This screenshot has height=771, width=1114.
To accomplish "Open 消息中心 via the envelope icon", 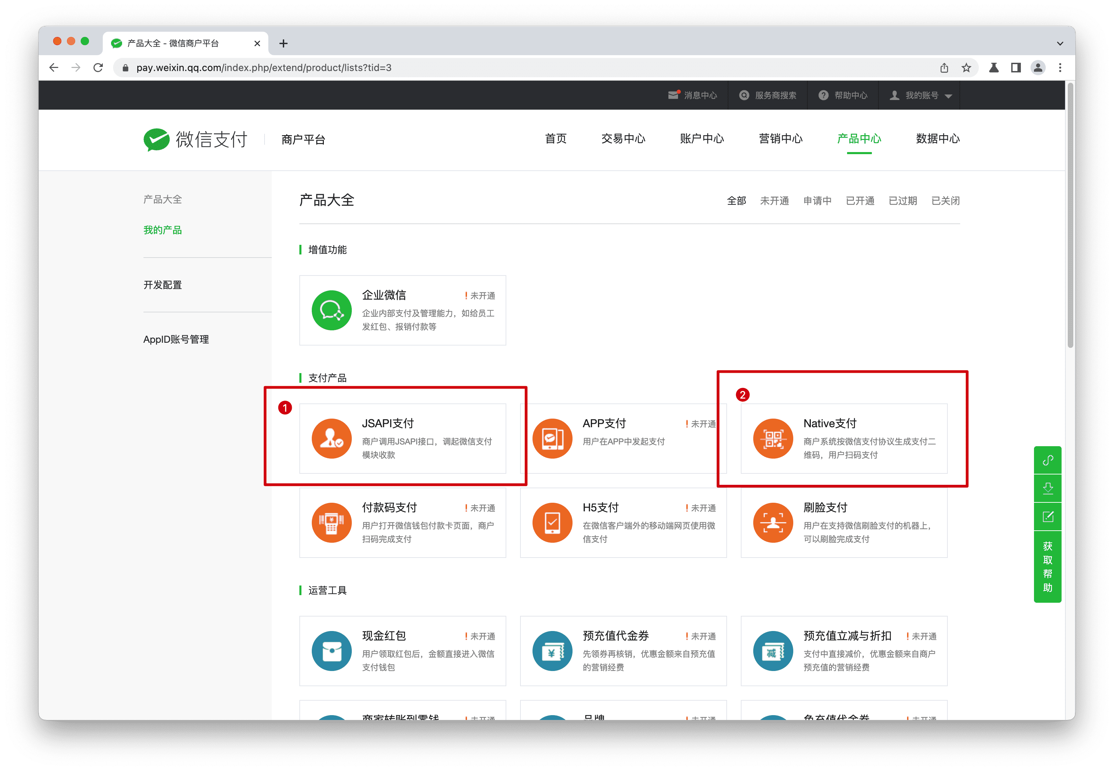I will click(x=674, y=95).
